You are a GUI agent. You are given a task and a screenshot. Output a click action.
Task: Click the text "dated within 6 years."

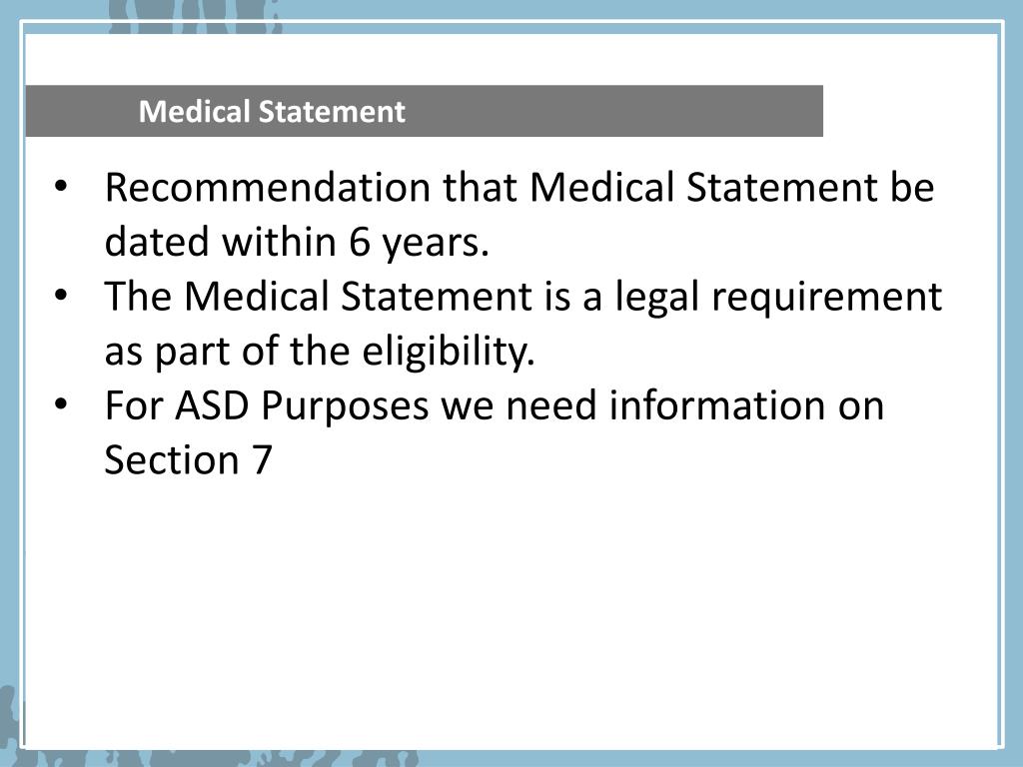pyautogui.click(x=297, y=243)
